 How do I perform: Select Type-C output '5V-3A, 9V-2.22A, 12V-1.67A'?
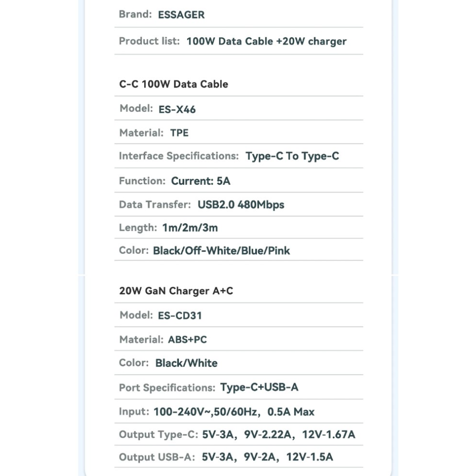coord(278,435)
